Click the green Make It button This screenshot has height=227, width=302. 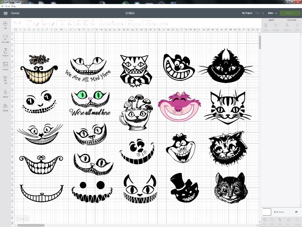[x=290, y=13]
